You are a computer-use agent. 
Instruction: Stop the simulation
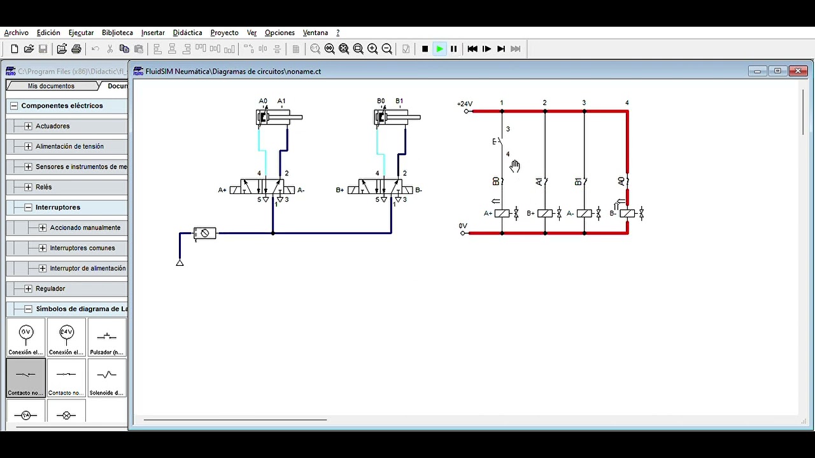point(425,49)
